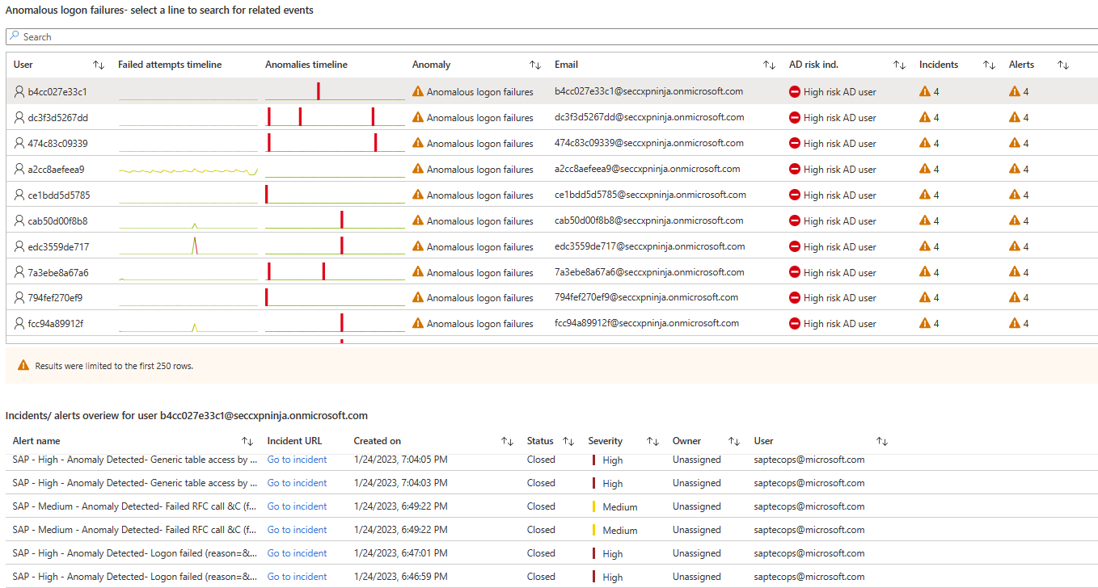Click the search magnifier icon
The image size is (1098, 588).
pos(15,36)
